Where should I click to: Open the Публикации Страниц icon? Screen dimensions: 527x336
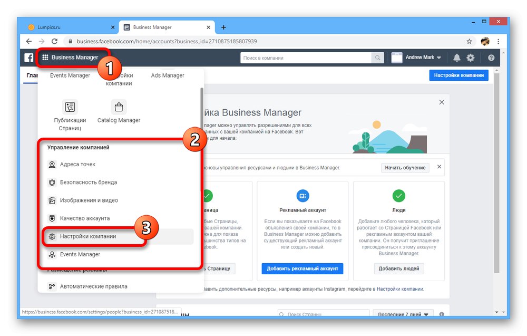[x=70, y=107]
